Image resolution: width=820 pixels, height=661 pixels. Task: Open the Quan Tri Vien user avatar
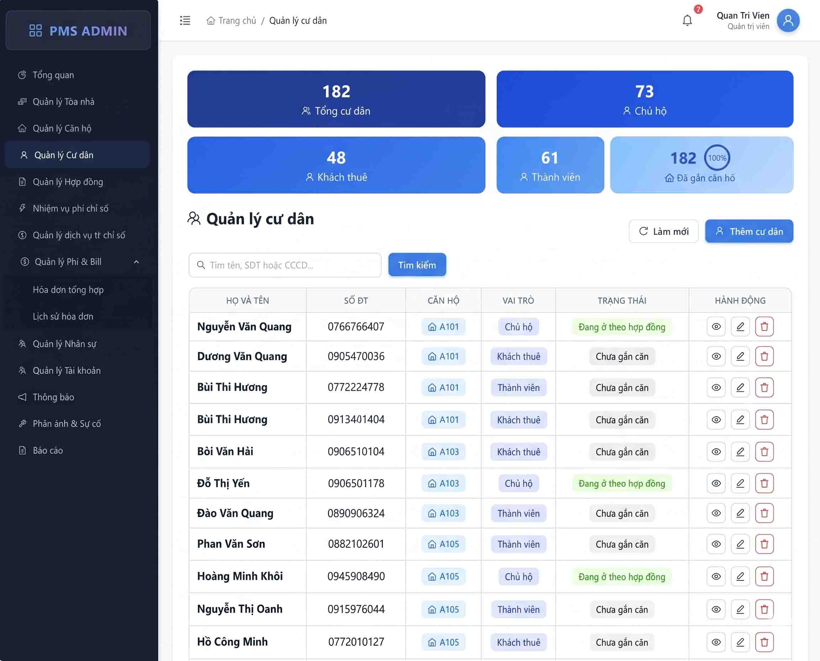pos(788,21)
